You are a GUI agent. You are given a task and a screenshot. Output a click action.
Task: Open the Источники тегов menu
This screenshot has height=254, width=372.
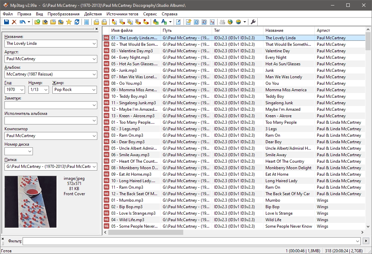[122, 14]
